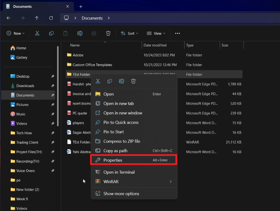This screenshot has height=211, width=280.
Task: Click the Rename icon on the toolbar
Action: (x=80, y=33)
